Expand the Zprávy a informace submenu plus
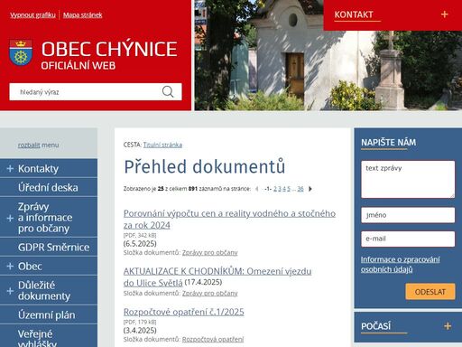This screenshot has width=462, height=347. click(x=10, y=218)
